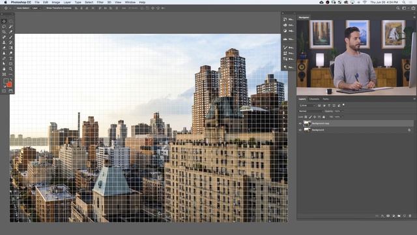The image size is (417, 235).
Task: Click the delete layer trash icon
Action: click(x=410, y=216)
